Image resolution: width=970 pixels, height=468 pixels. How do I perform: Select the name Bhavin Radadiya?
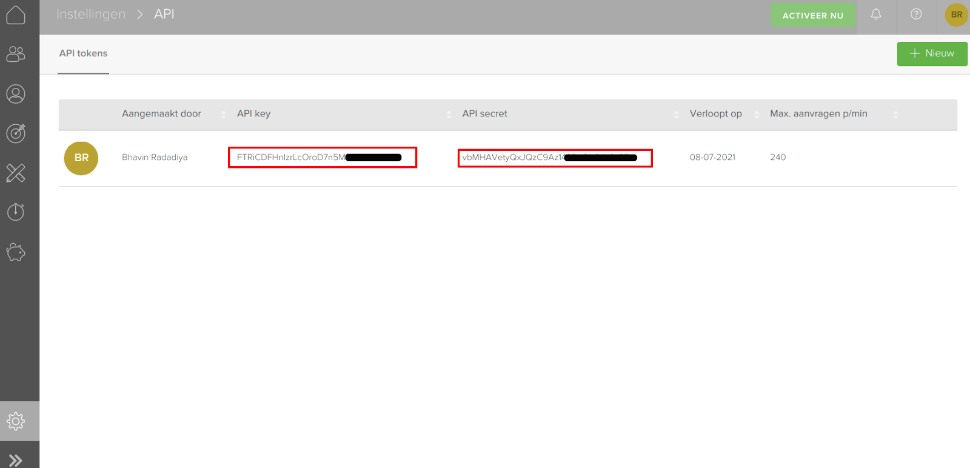tap(155, 157)
